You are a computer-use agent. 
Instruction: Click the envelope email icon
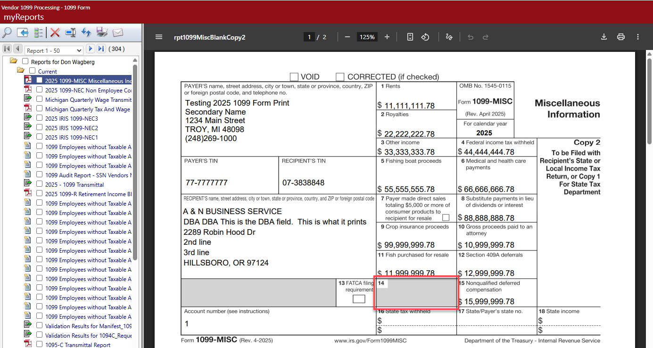click(117, 33)
